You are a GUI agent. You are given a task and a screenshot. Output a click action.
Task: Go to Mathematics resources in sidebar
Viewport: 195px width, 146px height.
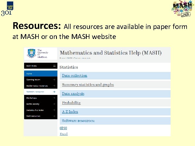click(41, 86)
